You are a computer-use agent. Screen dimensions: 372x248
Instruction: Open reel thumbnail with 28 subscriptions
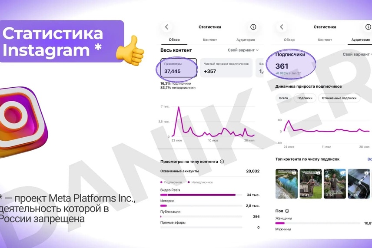click(359, 184)
